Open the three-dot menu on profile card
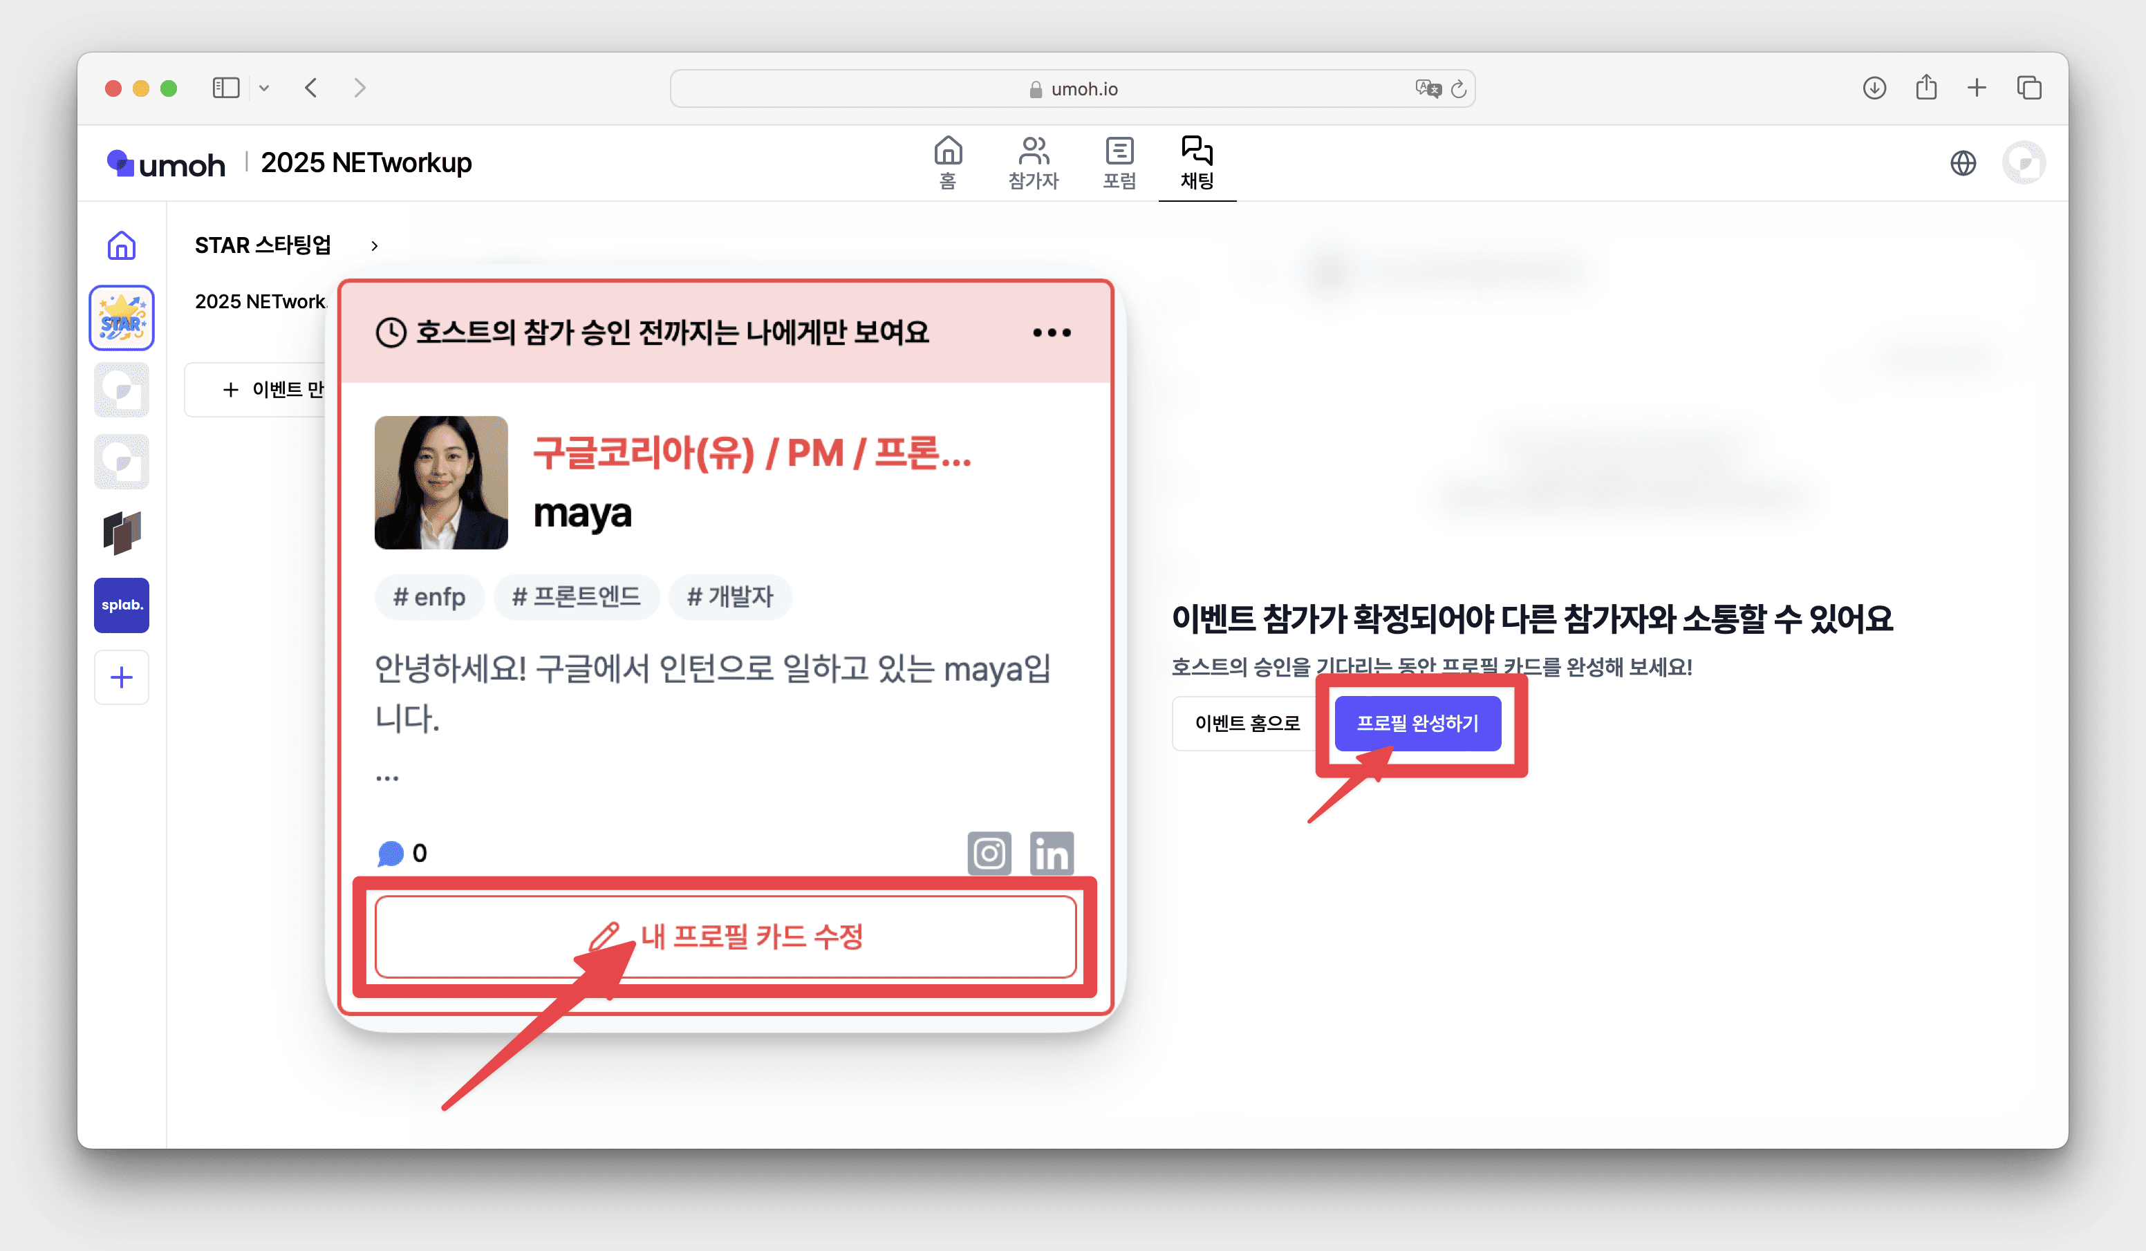 pyautogui.click(x=1051, y=332)
